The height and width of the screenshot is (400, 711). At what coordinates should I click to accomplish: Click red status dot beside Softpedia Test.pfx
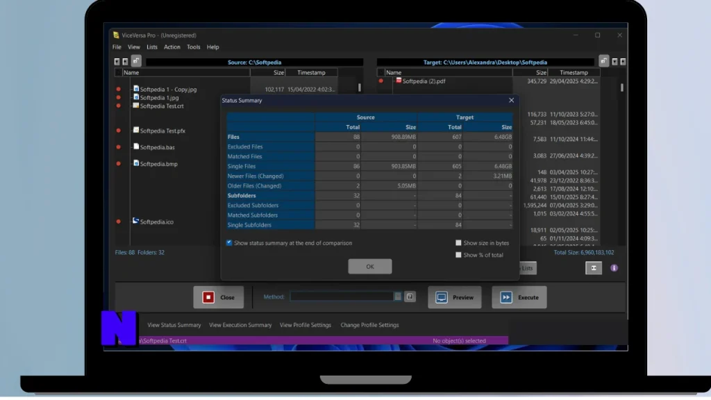pos(118,131)
